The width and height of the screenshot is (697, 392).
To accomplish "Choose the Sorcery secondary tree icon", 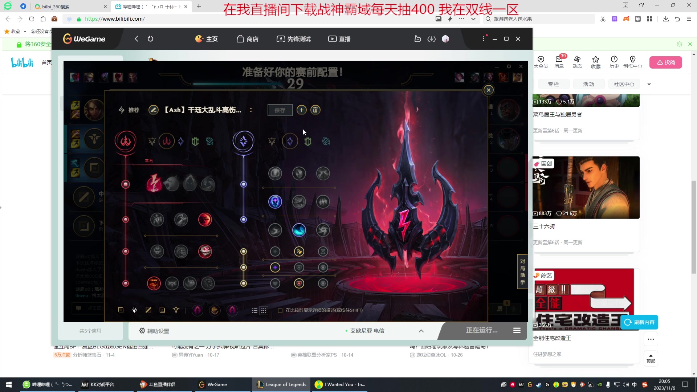I will click(290, 141).
